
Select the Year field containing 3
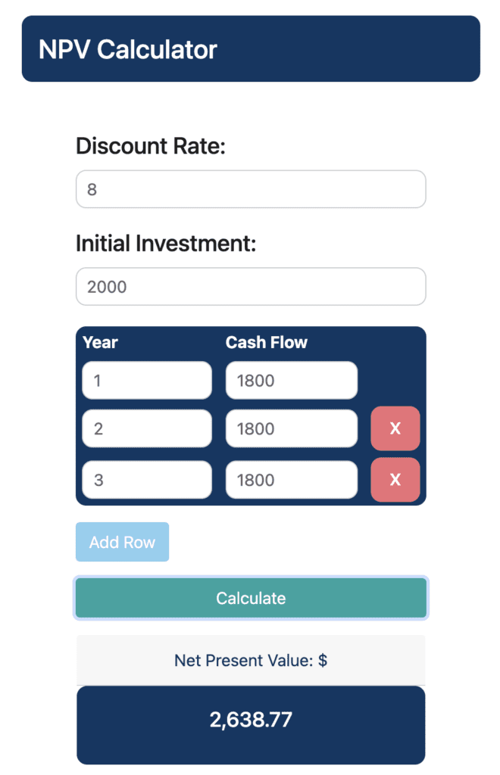click(147, 480)
